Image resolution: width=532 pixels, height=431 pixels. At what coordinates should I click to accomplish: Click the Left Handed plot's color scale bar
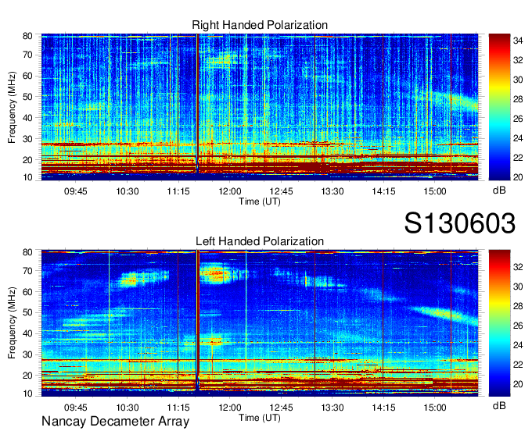499,323
